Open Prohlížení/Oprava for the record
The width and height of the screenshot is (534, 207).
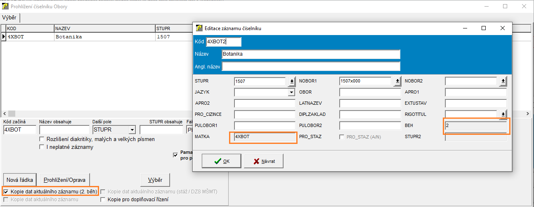tap(64, 180)
